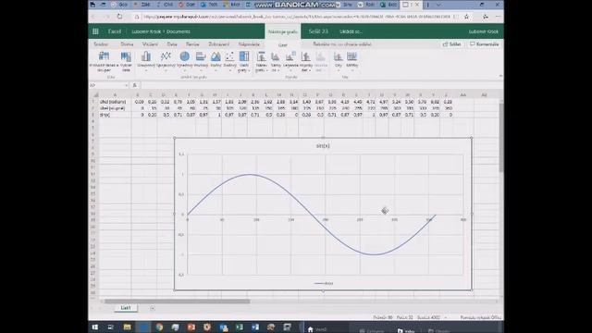Click the Sešit 23 workbook name

click(x=318, y=31)
